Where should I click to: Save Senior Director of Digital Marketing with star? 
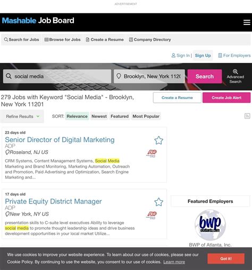[158, 141]
